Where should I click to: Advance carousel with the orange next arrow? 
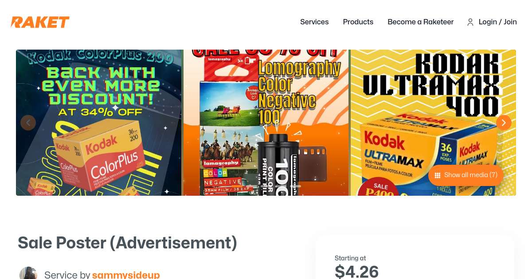(504, 123)
